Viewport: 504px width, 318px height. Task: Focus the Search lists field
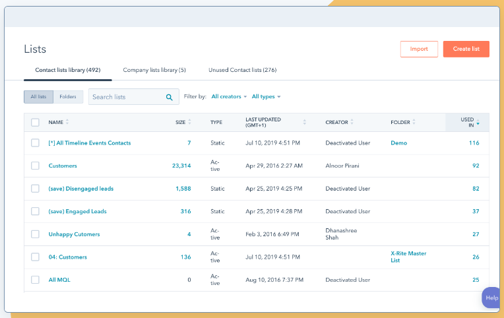[125, 97]
